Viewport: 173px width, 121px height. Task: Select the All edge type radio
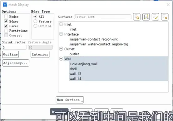pos(35,17)
